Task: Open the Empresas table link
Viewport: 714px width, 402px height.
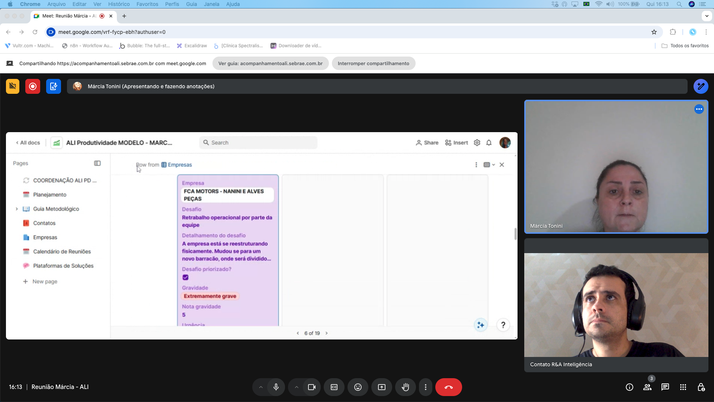Action: (x=177, y=165)
